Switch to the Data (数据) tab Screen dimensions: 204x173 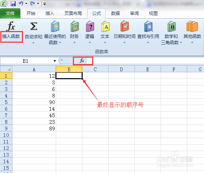[115, 14]
